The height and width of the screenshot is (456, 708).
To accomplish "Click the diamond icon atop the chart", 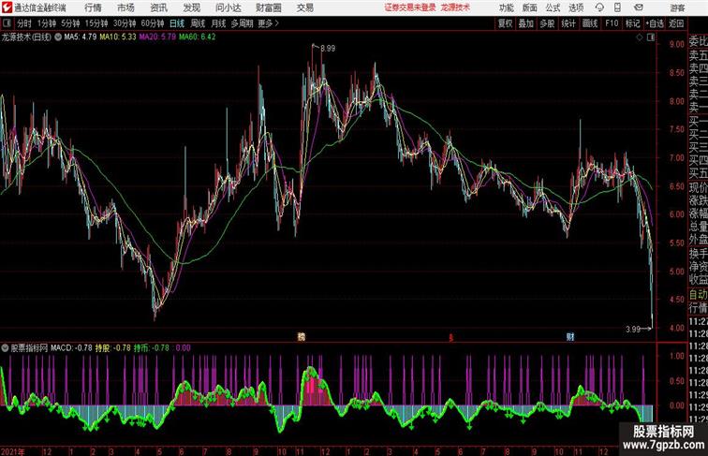I will coord(640,37).
